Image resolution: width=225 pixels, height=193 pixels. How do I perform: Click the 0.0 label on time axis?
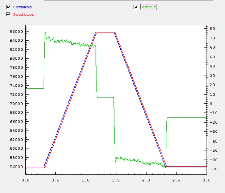pos(26,179)
